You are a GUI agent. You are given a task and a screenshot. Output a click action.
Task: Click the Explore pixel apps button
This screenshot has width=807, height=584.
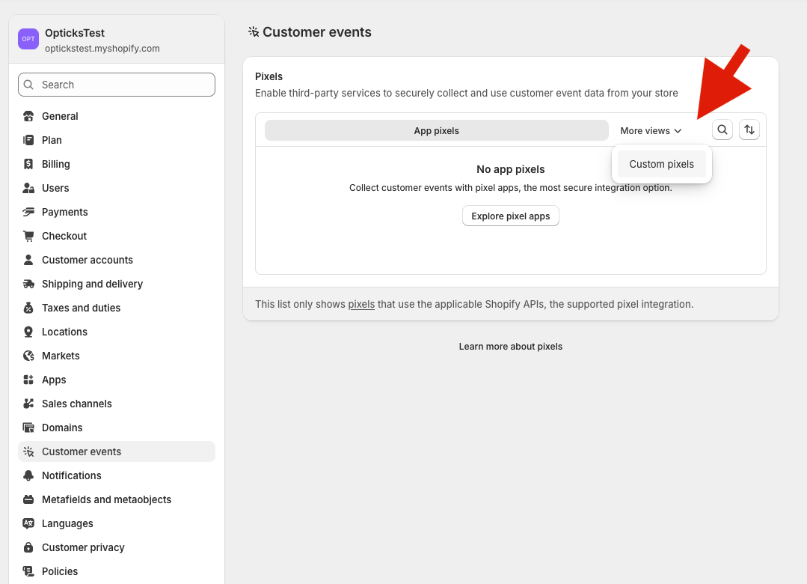[x=510, y=216]
